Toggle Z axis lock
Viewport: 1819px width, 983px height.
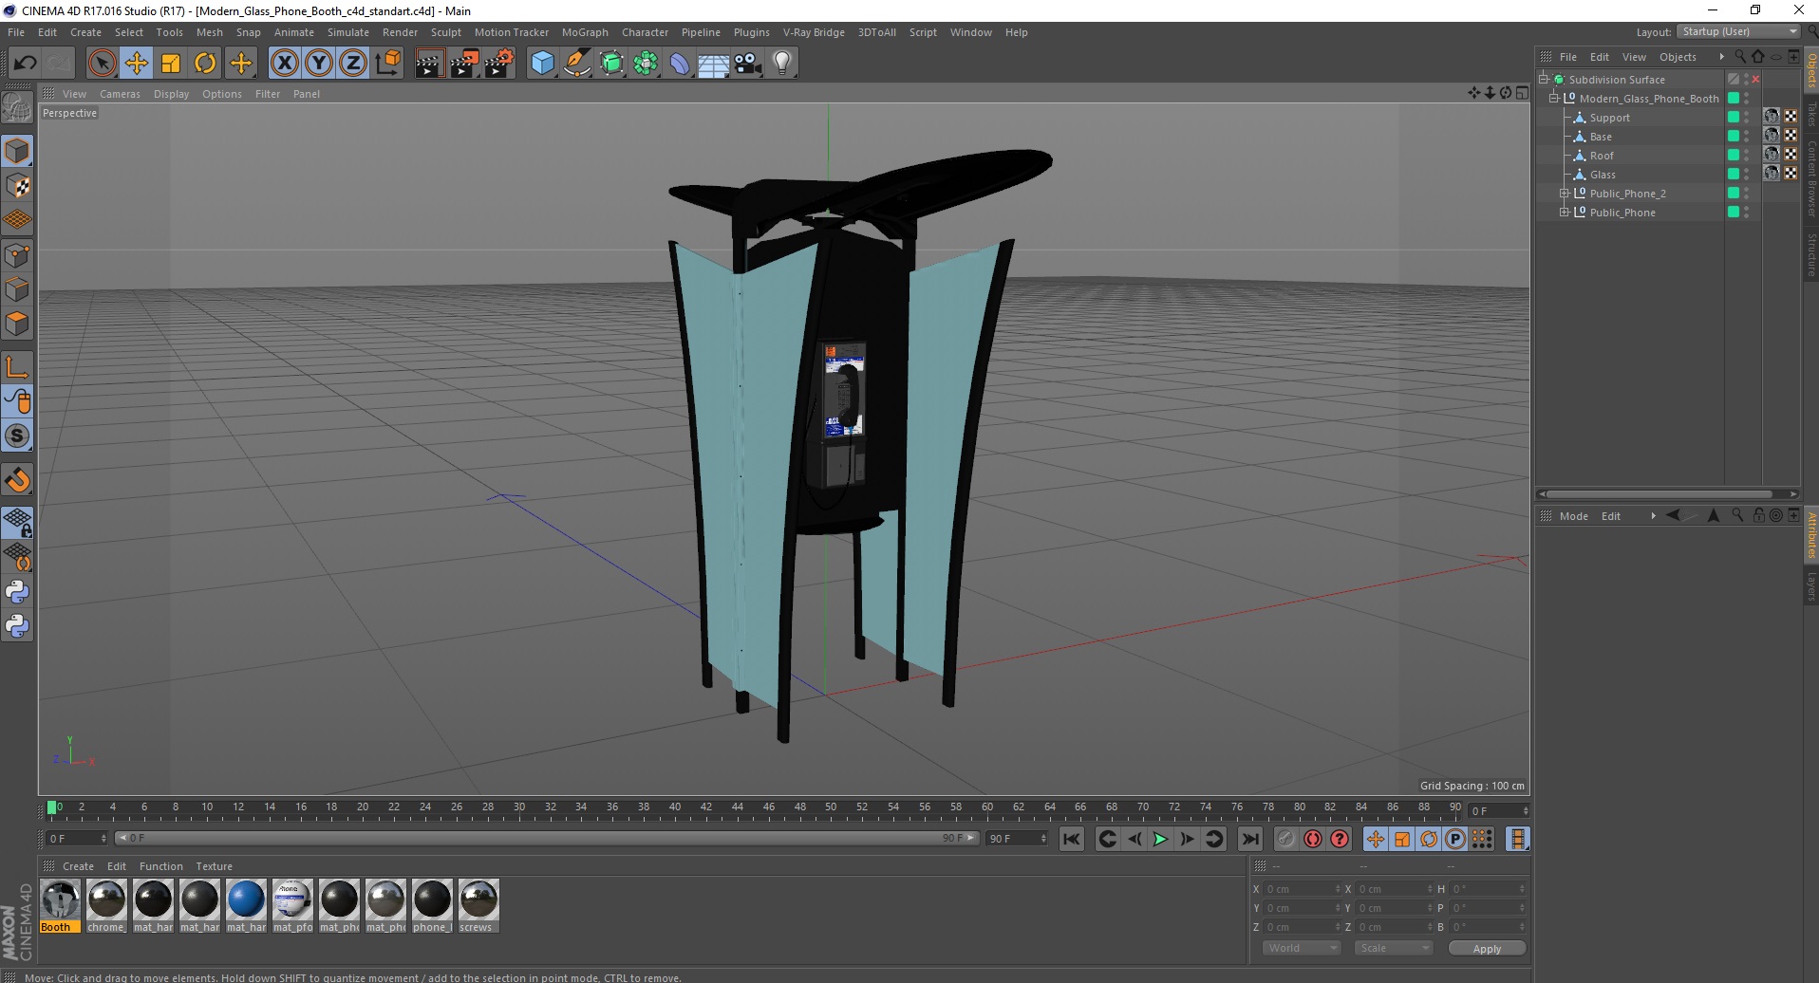pos(353,64)
